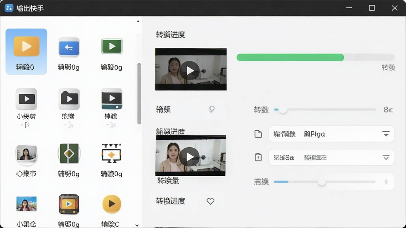This screenshot has width=406, height=228.
Task: Open the dark folder with play icon
Action: click(69, 99)
